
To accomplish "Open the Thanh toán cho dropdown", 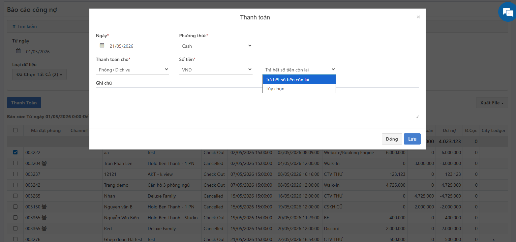I will [133, 70].
